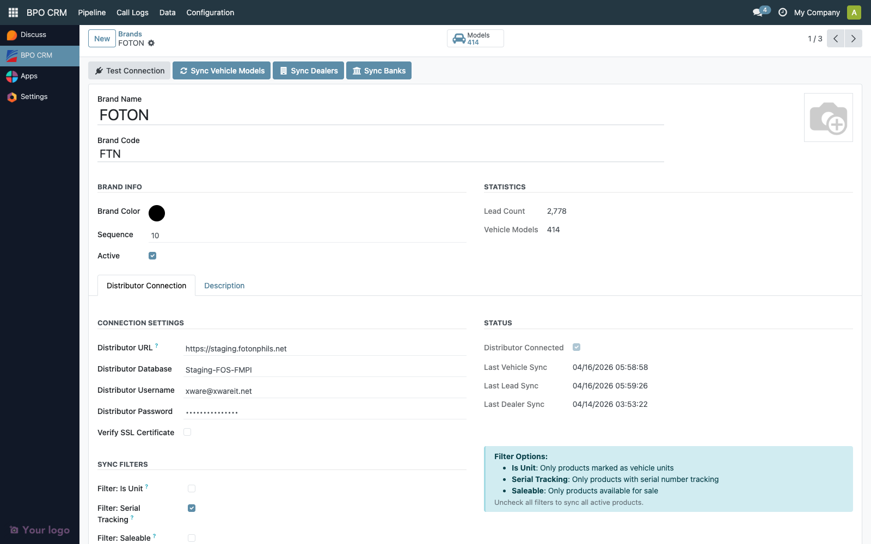Enable Verify SSL Certificate
The width and height of the screenshot is (871, 544).
point(187,432)
